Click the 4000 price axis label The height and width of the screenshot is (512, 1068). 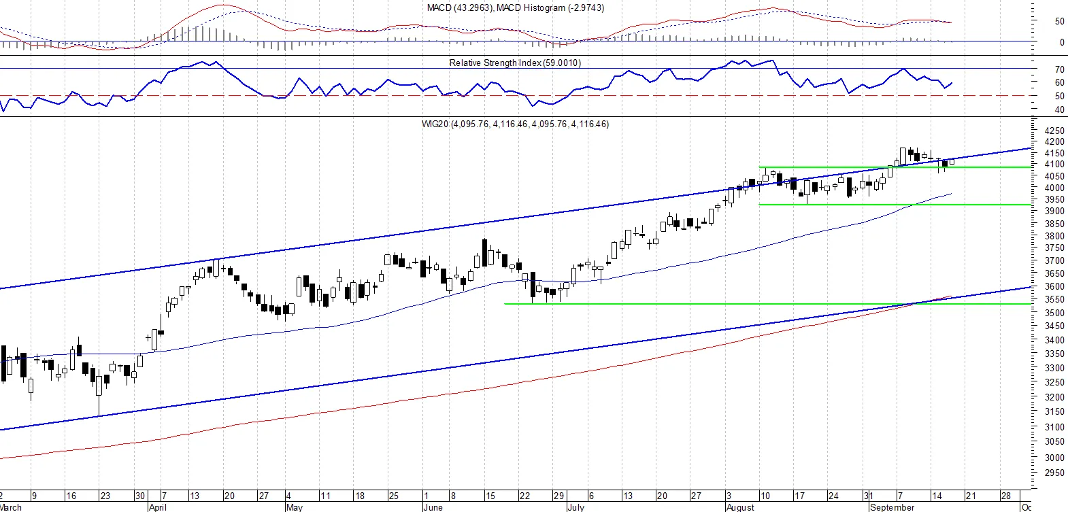(1054, 188)
